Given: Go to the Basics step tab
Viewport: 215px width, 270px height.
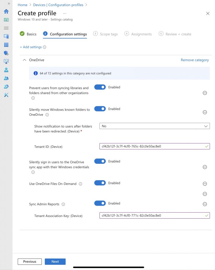Looking at the screenshot, I should click(x=28, y=34).
